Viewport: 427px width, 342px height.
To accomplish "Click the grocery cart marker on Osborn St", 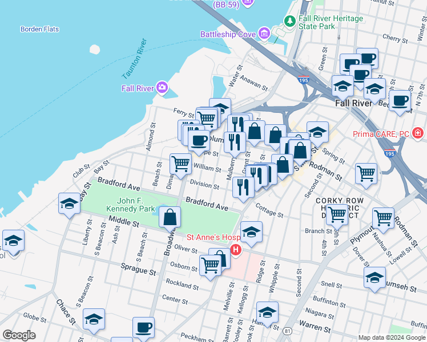I will (x=210, y=265).
